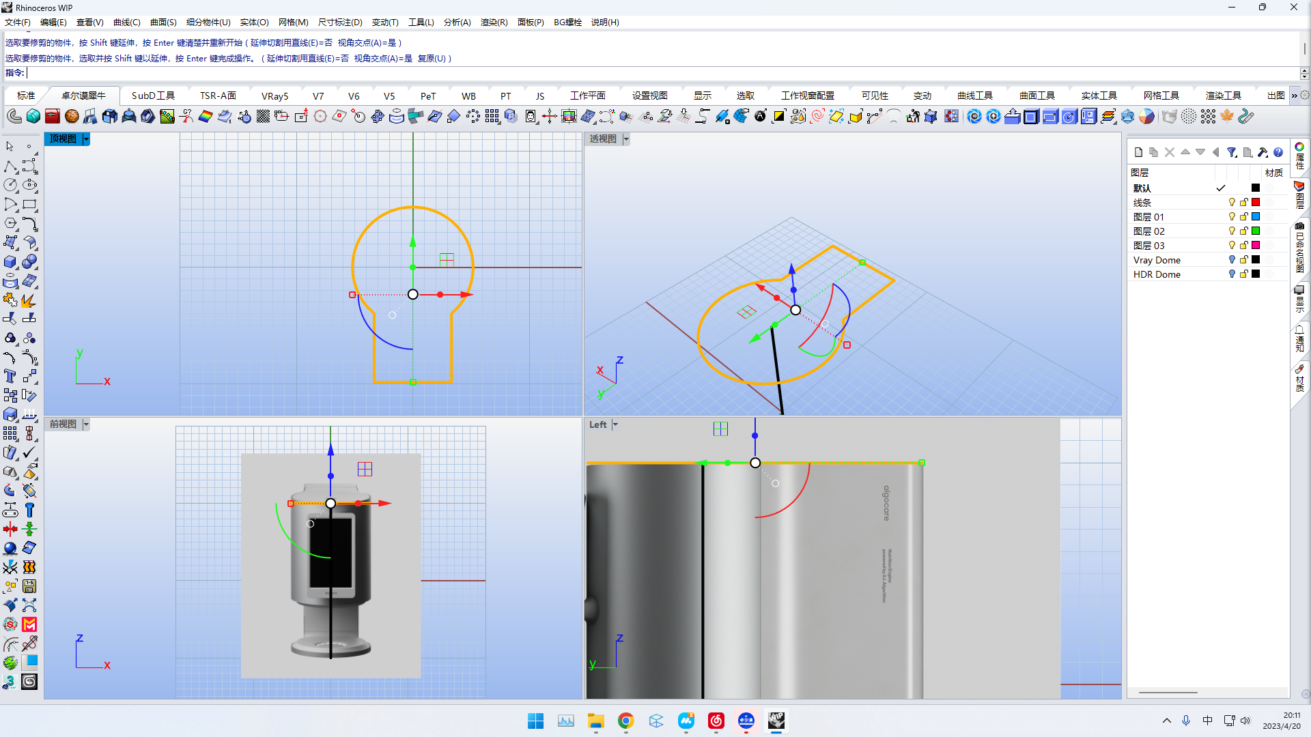Open the Left viewport dropdown arrow
Screen dimensions: 1311x737
pyautogui.click(x=615, y=424)
